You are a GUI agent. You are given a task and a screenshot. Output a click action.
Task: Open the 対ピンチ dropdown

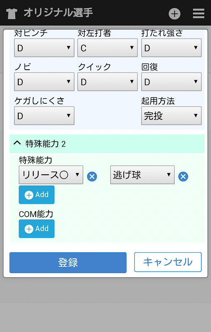(x=44, y=48)
